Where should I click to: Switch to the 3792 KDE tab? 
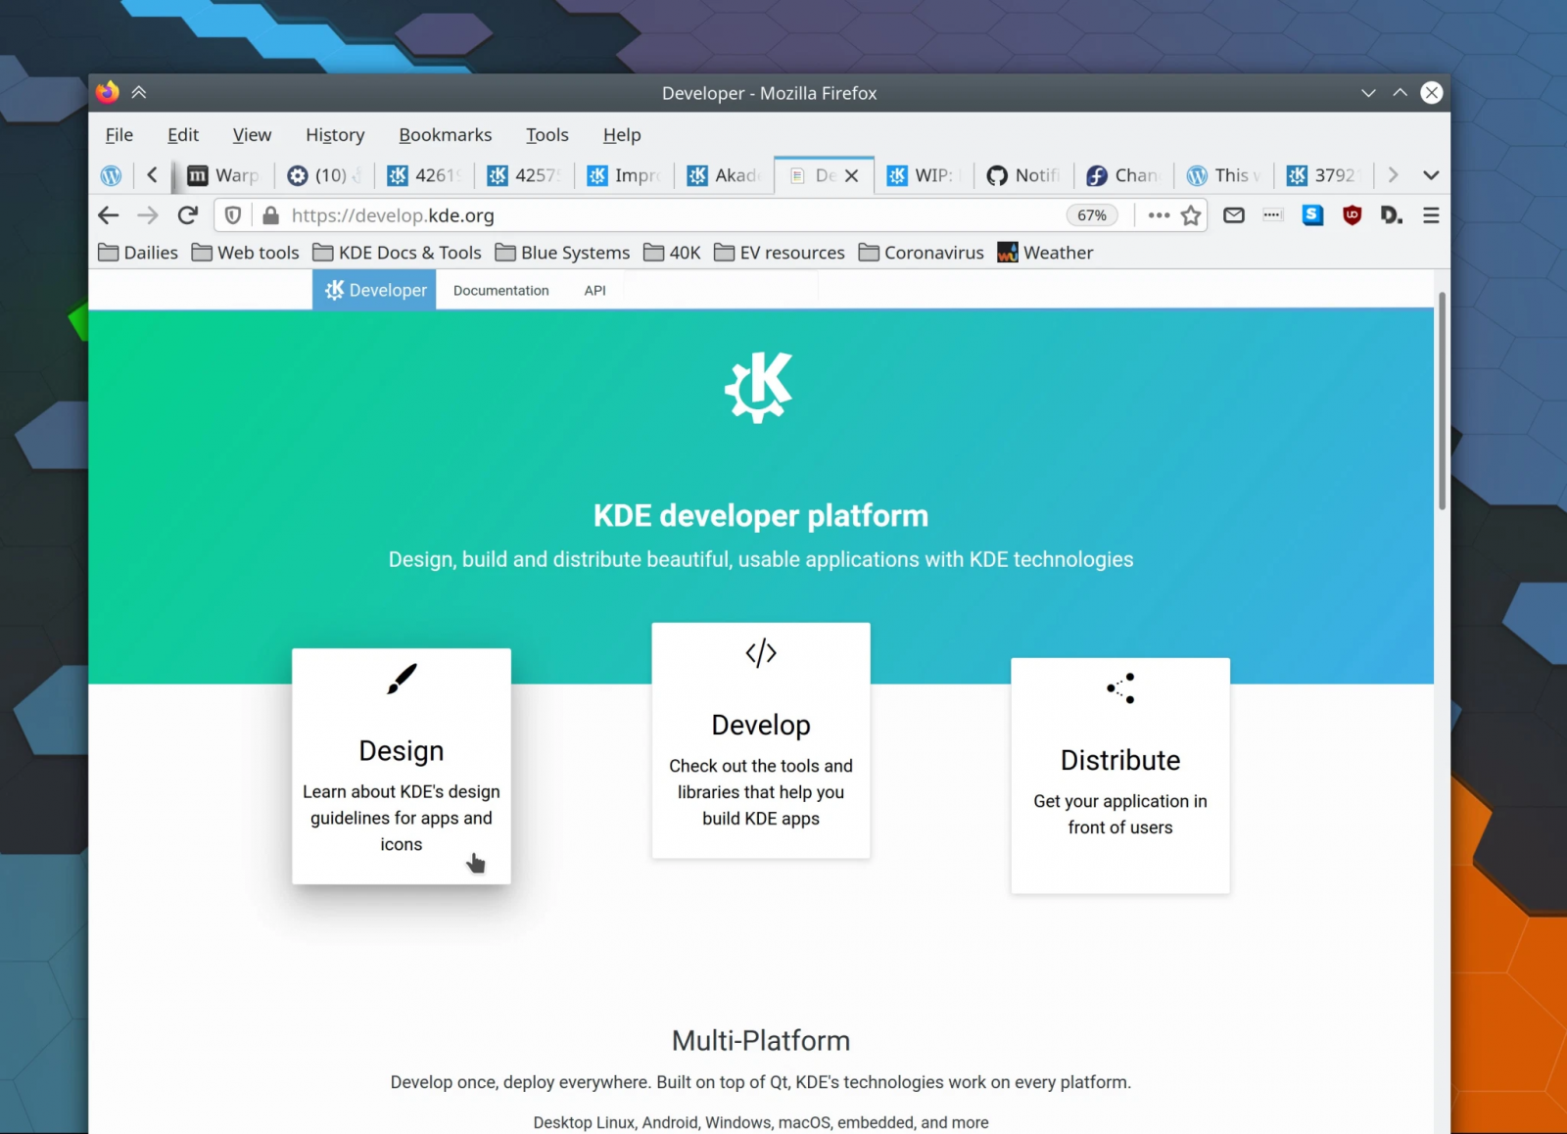point(1323,175)
